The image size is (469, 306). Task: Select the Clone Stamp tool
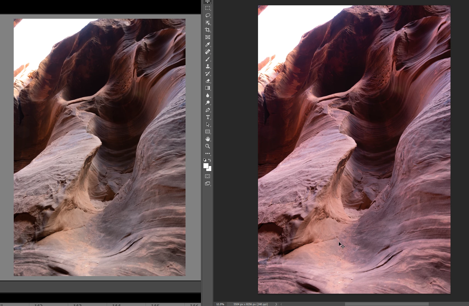(208, 67)
